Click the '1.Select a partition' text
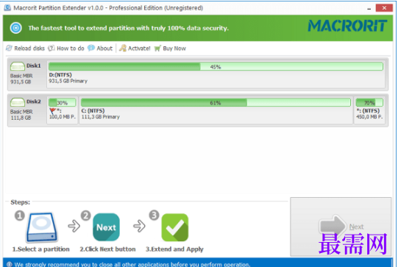The image size is (401, 267). pyautogui.click(x=41, y=249)
